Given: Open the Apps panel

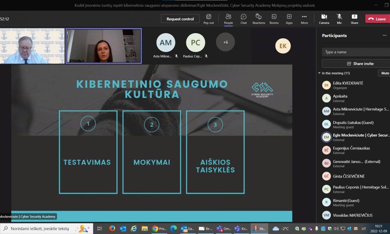Looking at the screenshot, I should 289,19.
